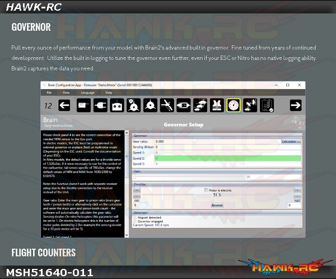Click the step number 12 label
The width and height of the screenshot is (336, 279).
pyautogui.click(x=48, y=106)
